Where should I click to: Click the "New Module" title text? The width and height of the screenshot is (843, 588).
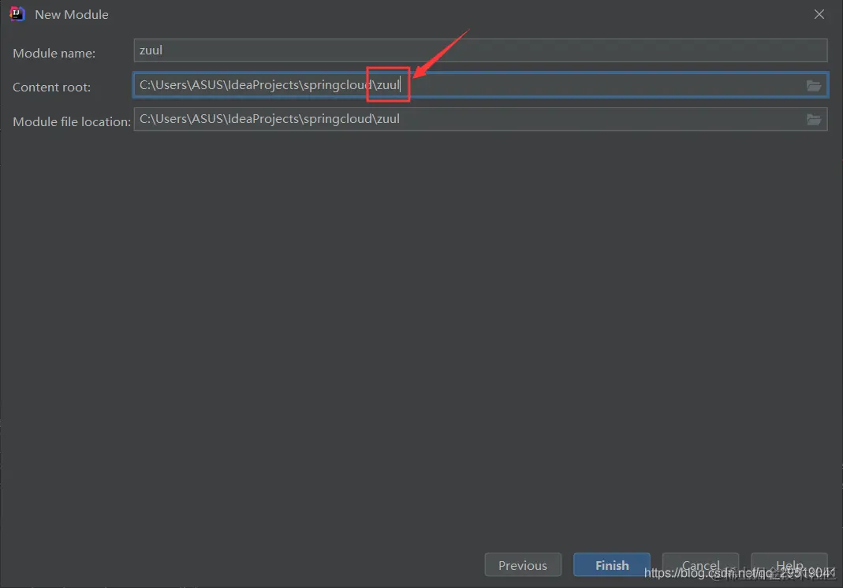[72, 14]
